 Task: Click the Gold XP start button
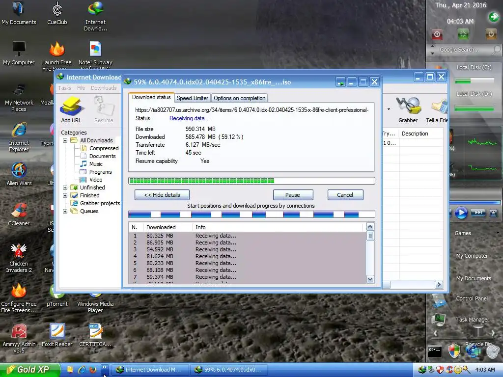click(x=30, y=370)
